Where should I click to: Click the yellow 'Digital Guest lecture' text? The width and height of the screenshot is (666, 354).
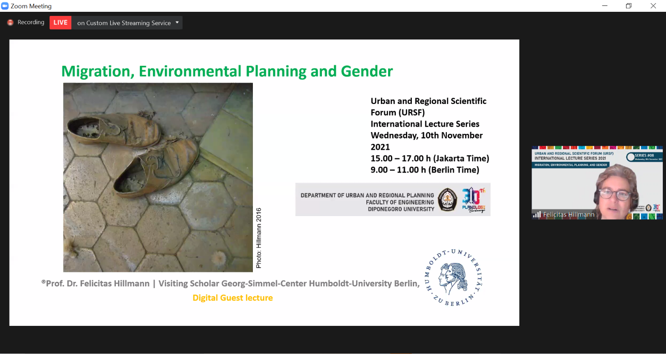pyautogui.click(x=232, y=298)
